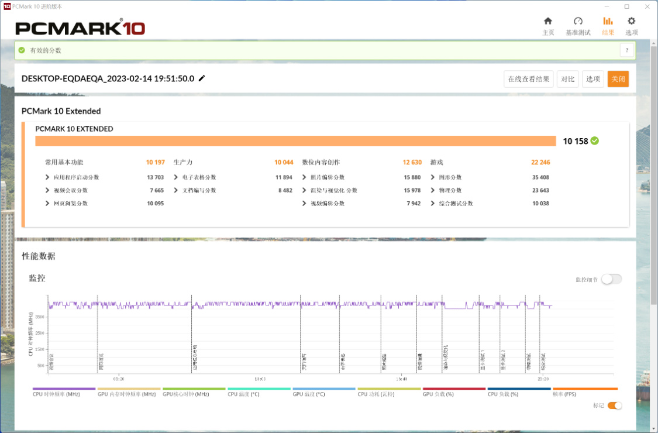Click the 生产力 score 10 044
This screenshot has height=433, width=658.
click(284, 162)
